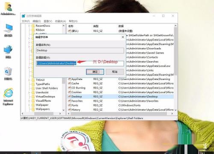Select the Fonts value string icon
The height and width of the screenshot is (154, 214).
tap(69, 105)
